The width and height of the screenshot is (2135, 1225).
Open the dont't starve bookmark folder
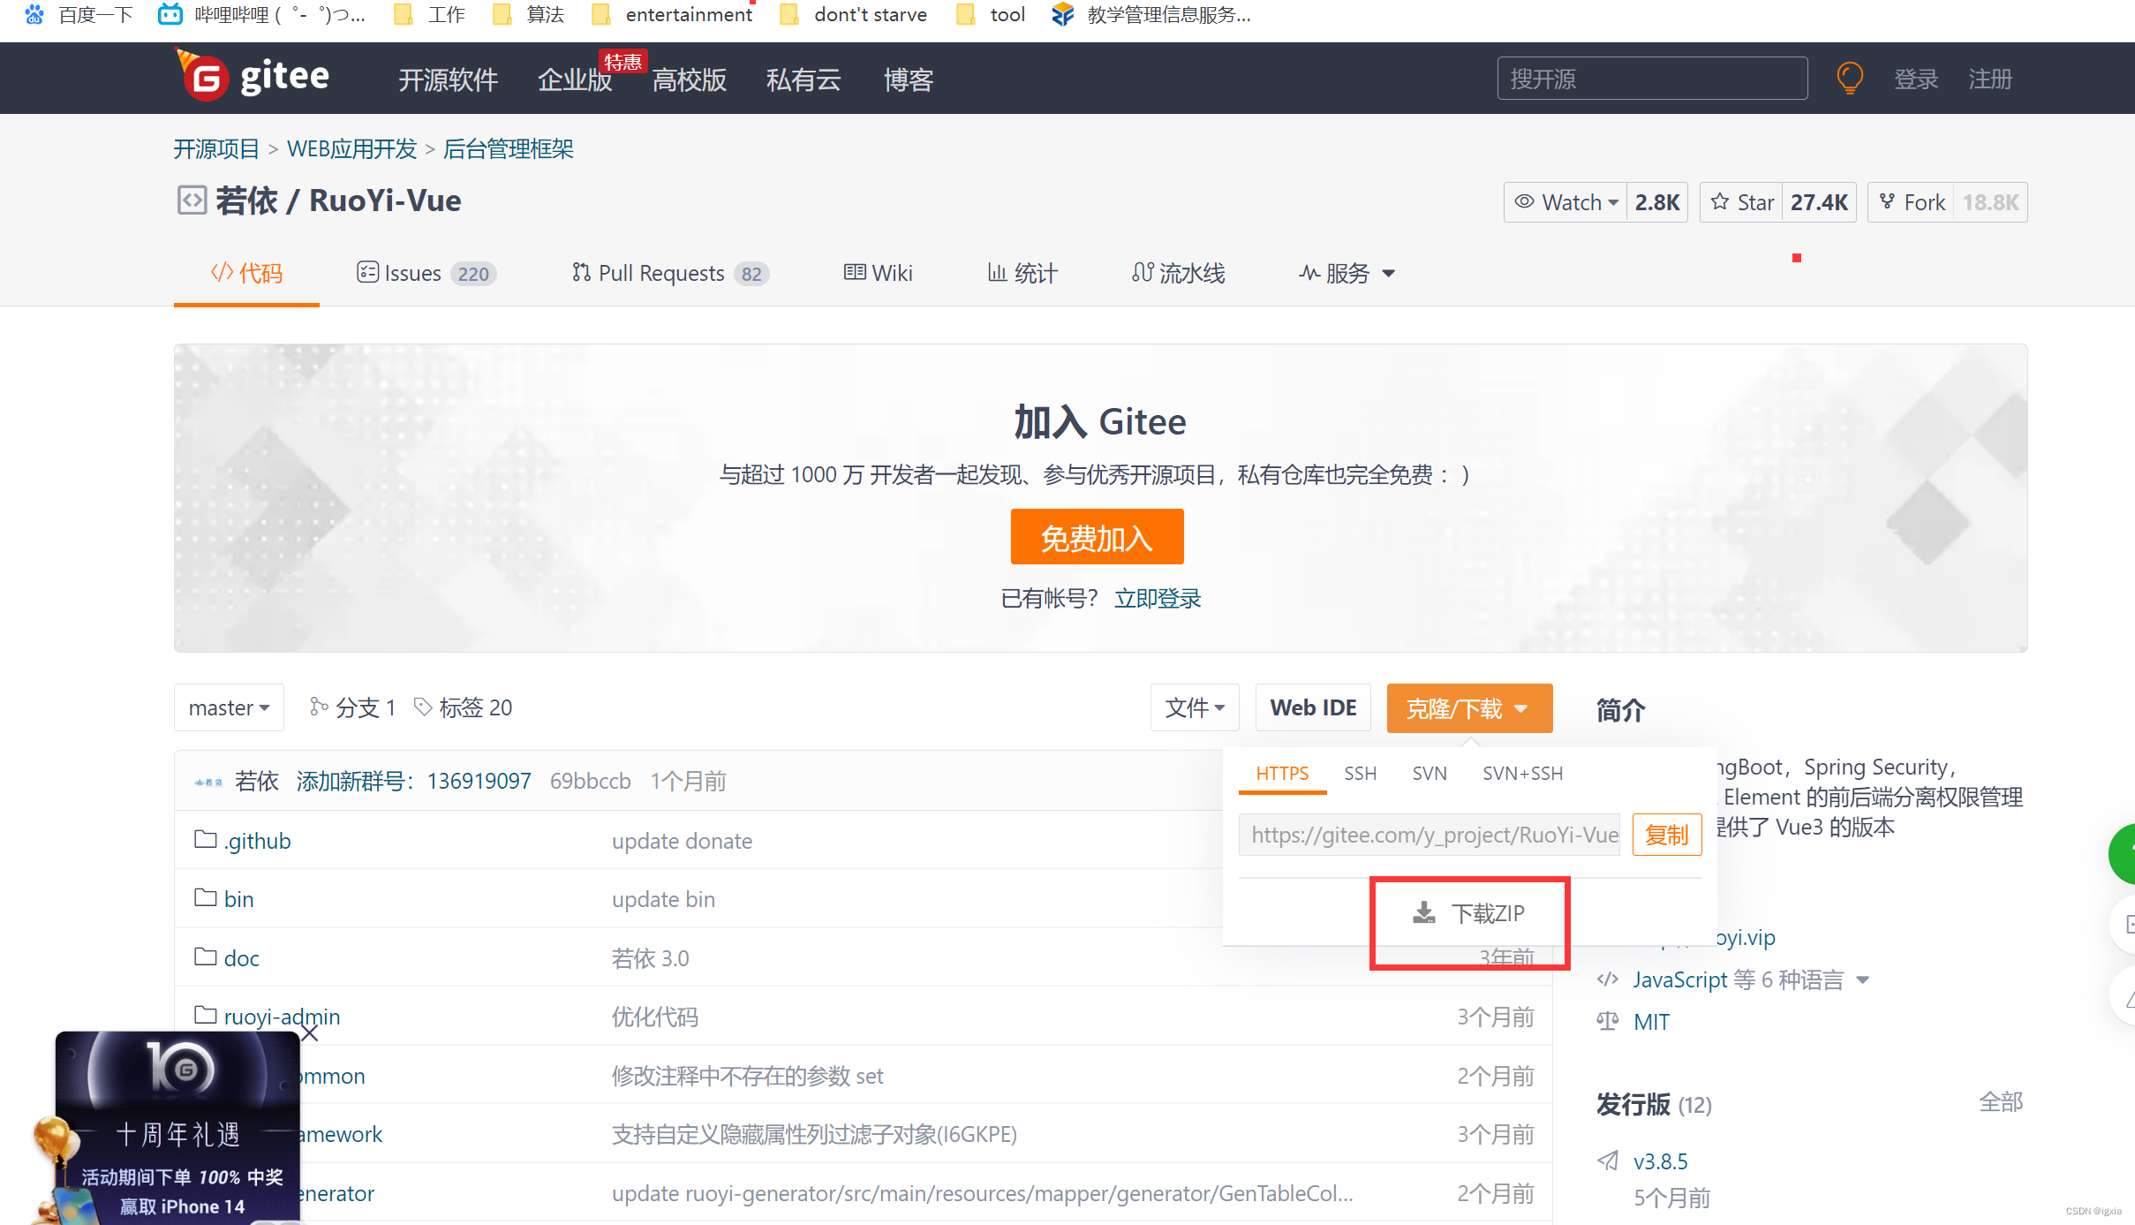click(854, 14)
